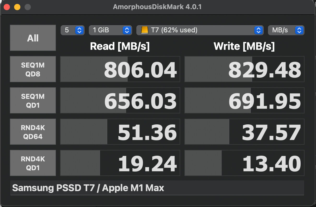Change the MB/s unit dropdown
Image resolution: width=316 pixels, height=207 pixels.
coord(286,30)
